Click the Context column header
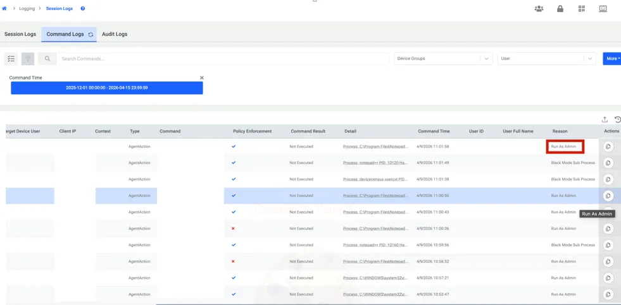Image resolution: width=621 pixels, height=305 pixels. pos(103,131)
